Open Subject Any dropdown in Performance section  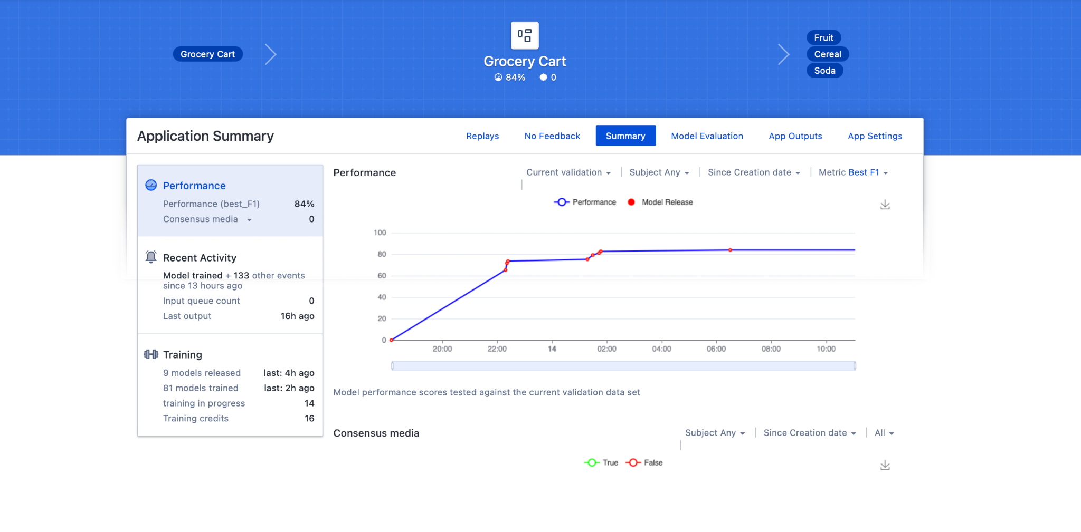coord(659,172)
